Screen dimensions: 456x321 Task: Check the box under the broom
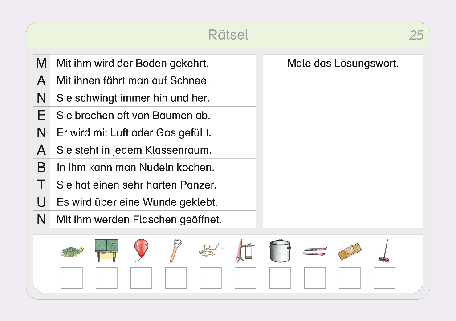pos(384,277)
